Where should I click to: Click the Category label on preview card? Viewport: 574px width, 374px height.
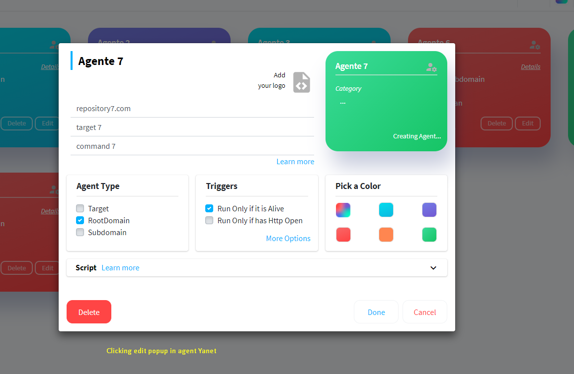348,89
